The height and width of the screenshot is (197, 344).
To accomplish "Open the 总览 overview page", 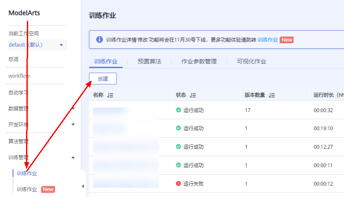I will tap(14, 59).
